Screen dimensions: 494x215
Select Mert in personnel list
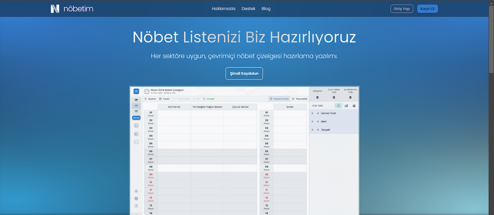(334, 122)
